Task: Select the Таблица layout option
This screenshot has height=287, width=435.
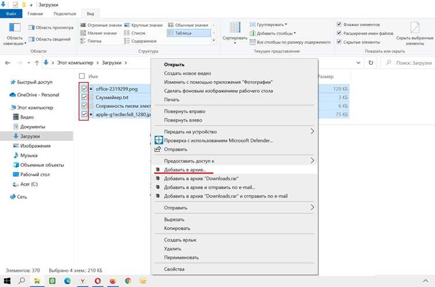Action: click(x=188, y=33)
